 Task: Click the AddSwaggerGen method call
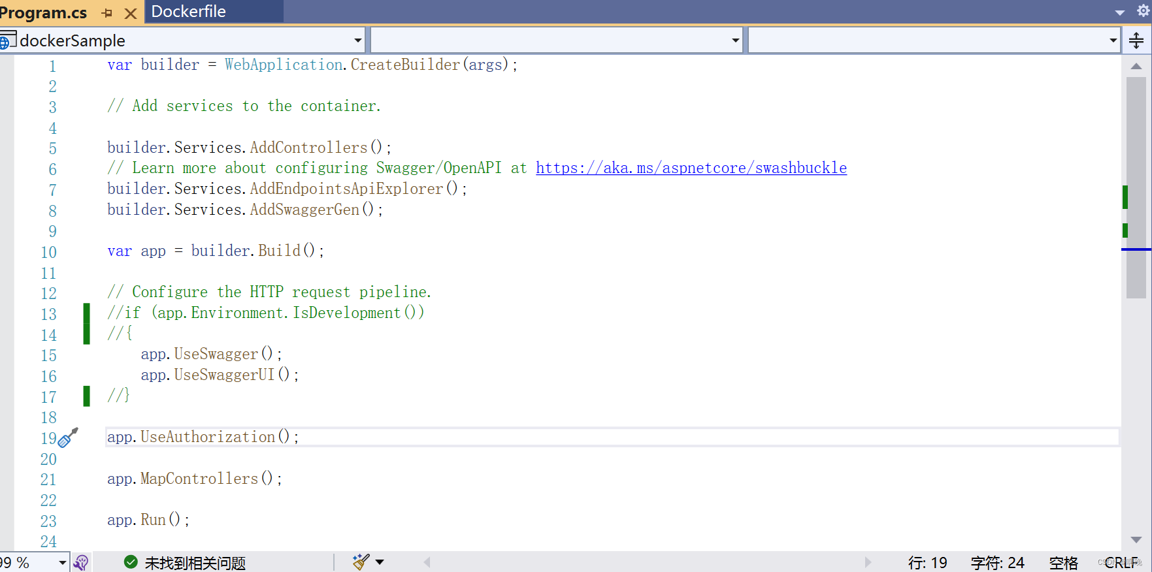point(304,210)
